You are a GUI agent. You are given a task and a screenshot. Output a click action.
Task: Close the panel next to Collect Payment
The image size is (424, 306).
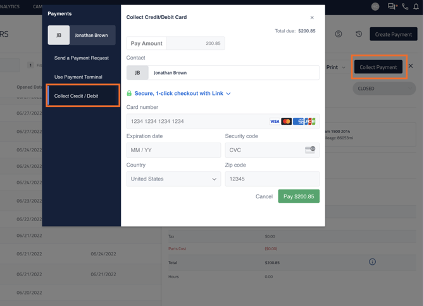(411, 67)
